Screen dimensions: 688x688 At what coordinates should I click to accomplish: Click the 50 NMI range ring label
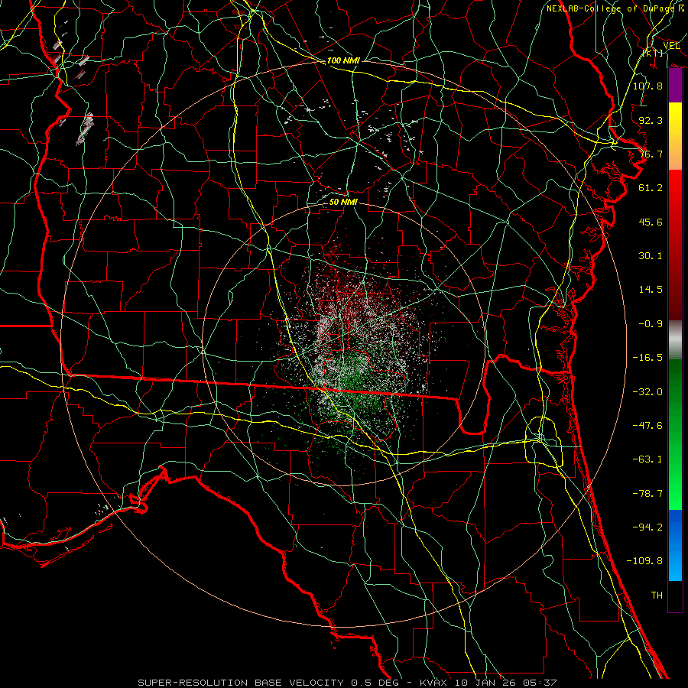(x=343, y=202)
